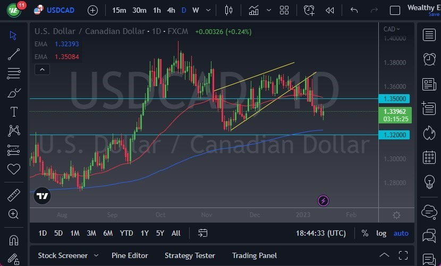Set the date range to 6M
The width and height of the screenshot is (441, 266).
pyautogui.click(x=108, y=233)
